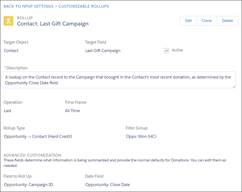Select the Target Field value Last Gift Campaign

(103, 51)
